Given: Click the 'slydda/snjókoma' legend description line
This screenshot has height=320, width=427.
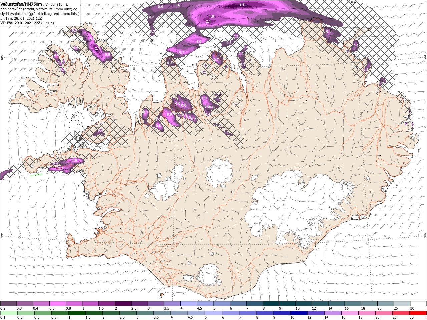Looking at the screenshot, I should 40,14.
